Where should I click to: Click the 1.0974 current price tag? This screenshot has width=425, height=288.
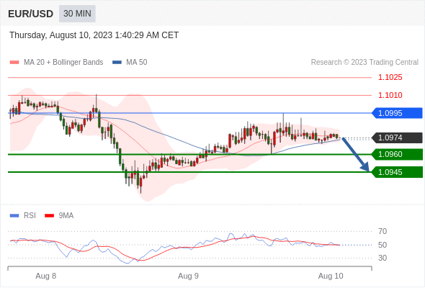click(x=397, y=138)
